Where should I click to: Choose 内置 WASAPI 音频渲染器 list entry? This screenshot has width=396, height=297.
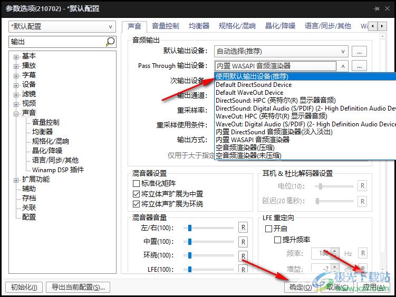(305, 140)
